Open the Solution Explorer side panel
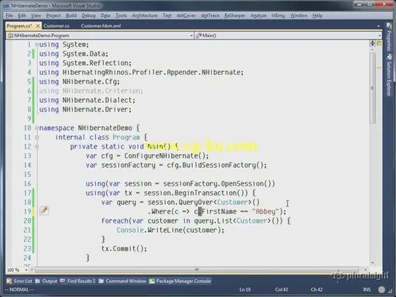Image resolution: width=396 pixels, height=297 pixels. pos(388,75)
